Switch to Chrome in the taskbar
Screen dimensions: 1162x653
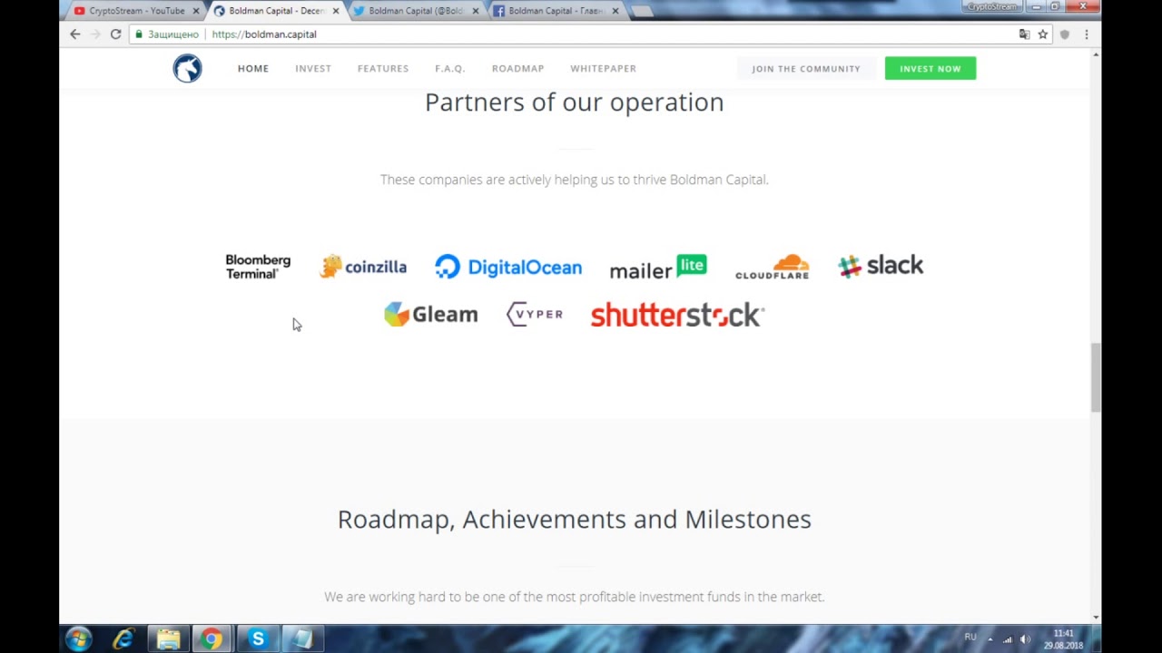212,639
